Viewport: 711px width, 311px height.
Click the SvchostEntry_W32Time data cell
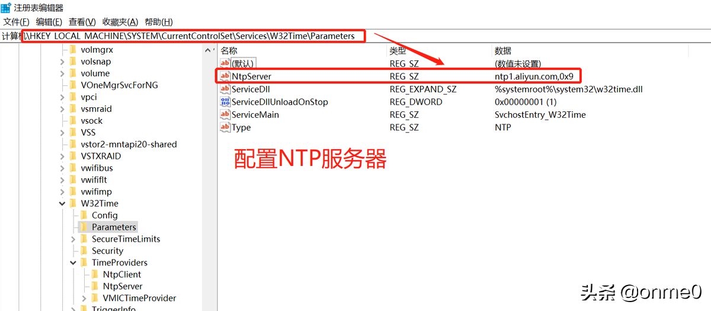pyautogui.click(x=540, y=115)
